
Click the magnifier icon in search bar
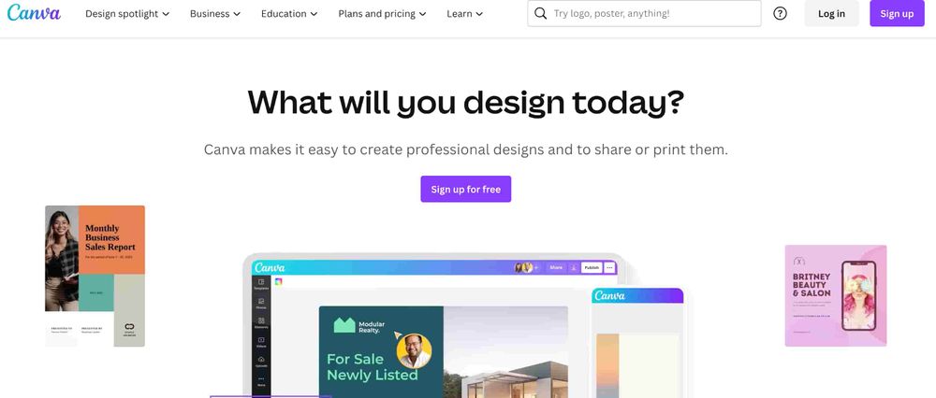[x=540, y=13]
